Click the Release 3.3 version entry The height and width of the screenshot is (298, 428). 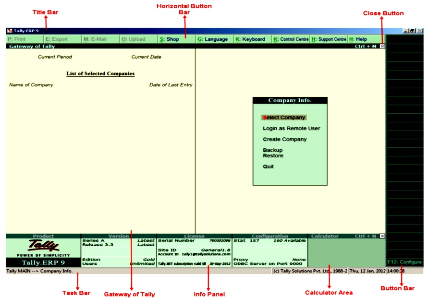tap(118, 245)
